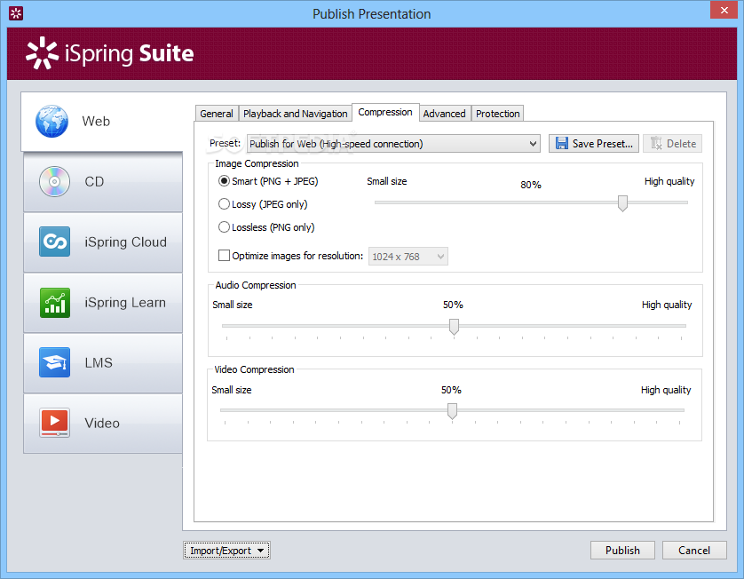Select the Video publish destination
Image resolution: width=744 pixels, height=579 pixels.
coord(103,423)
